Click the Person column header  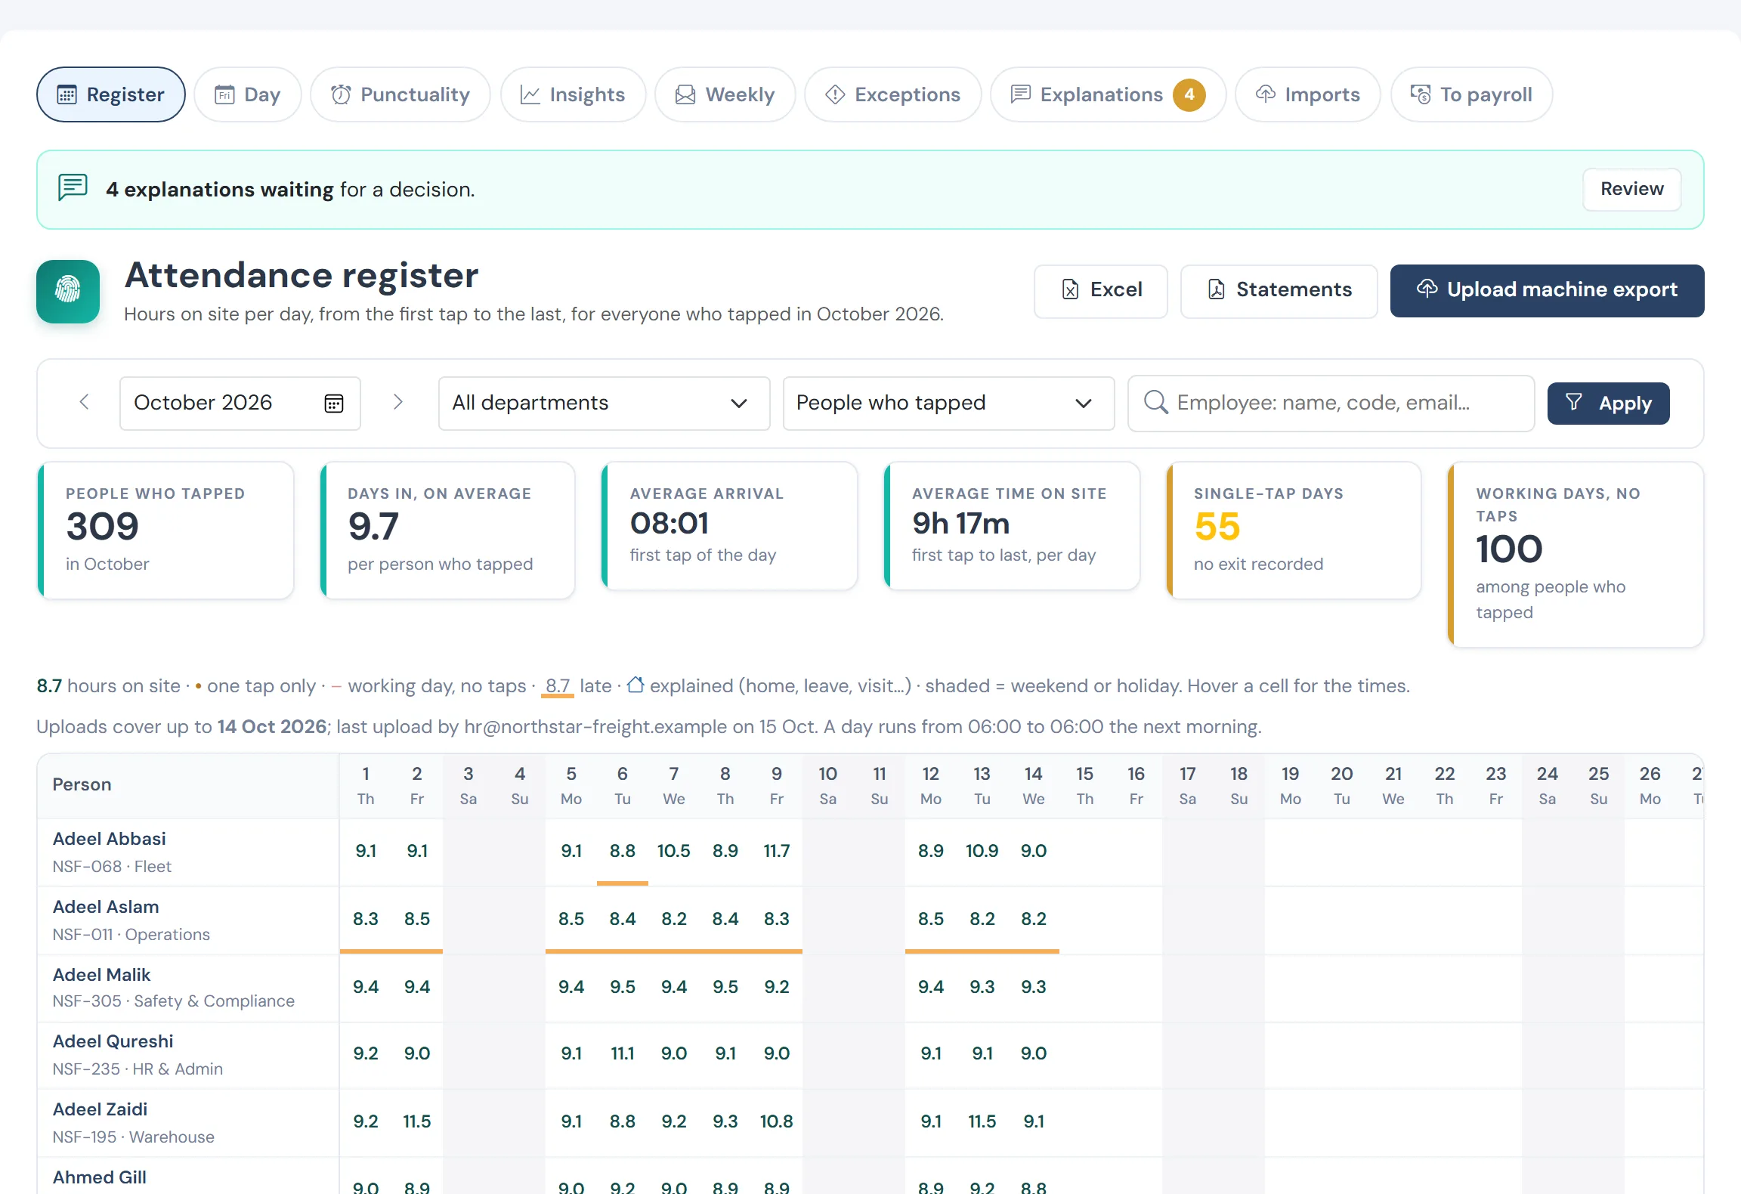189,785
